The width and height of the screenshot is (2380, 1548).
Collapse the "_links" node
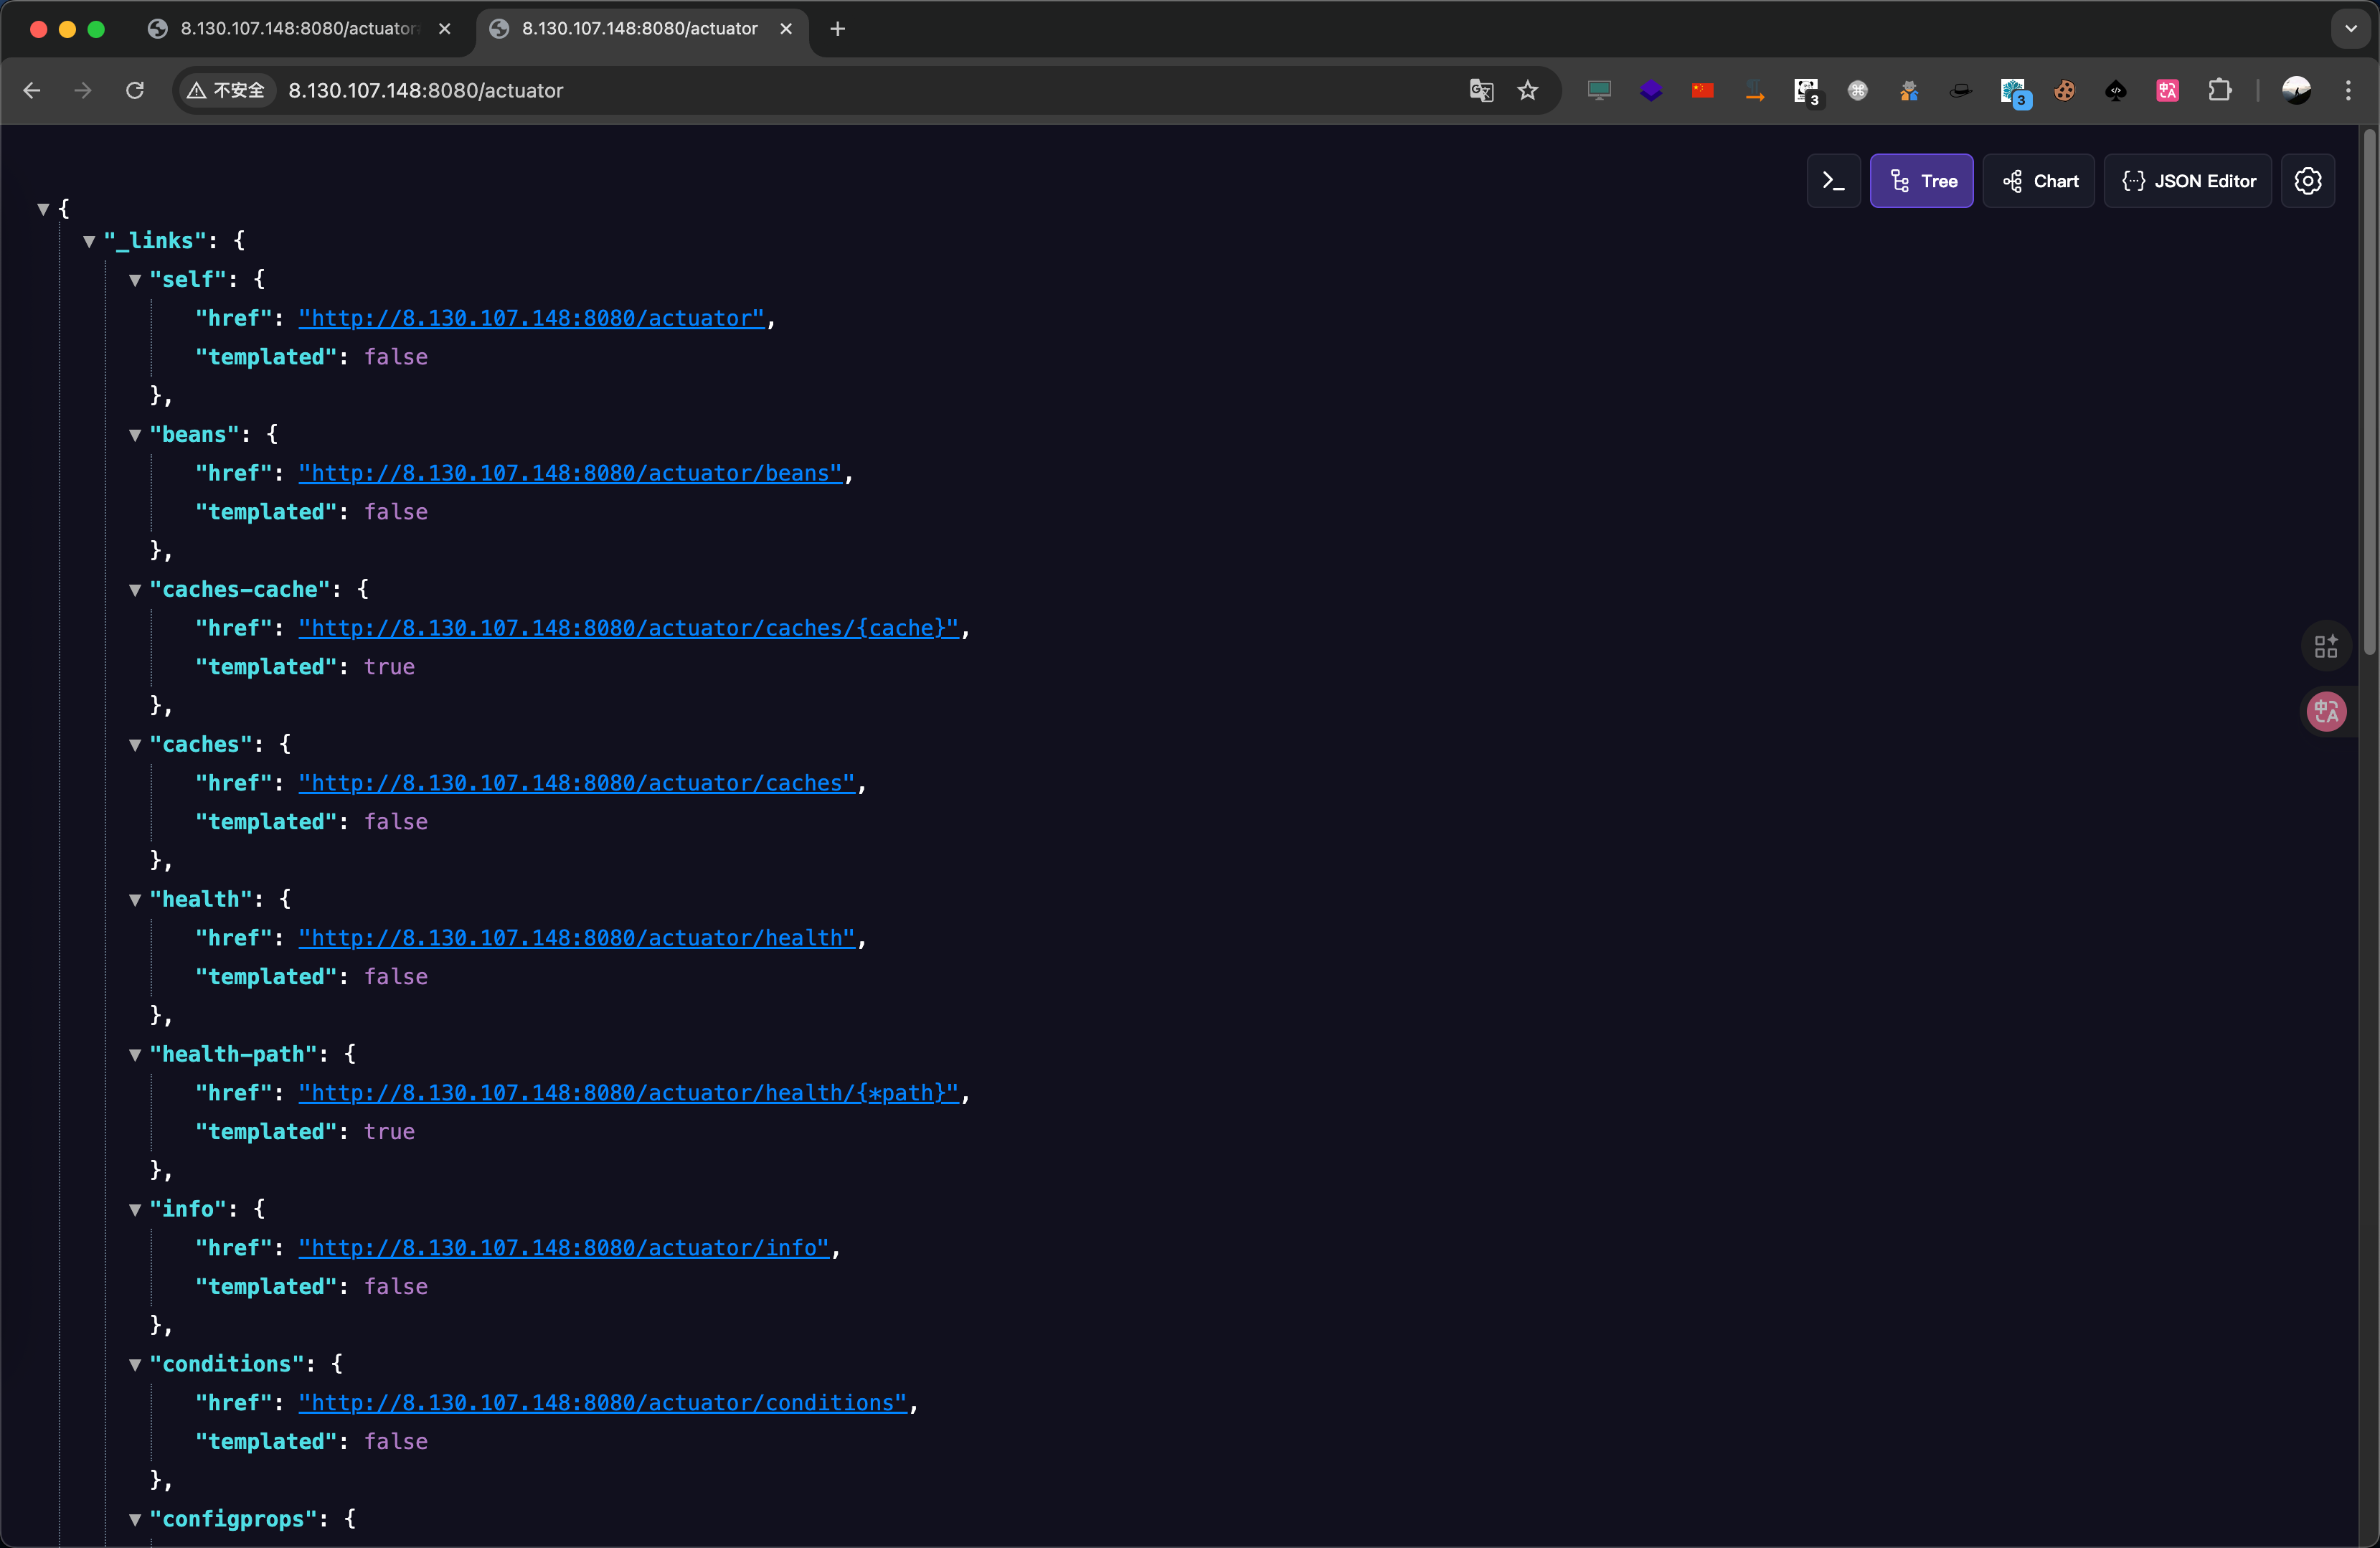pos(89,241)
